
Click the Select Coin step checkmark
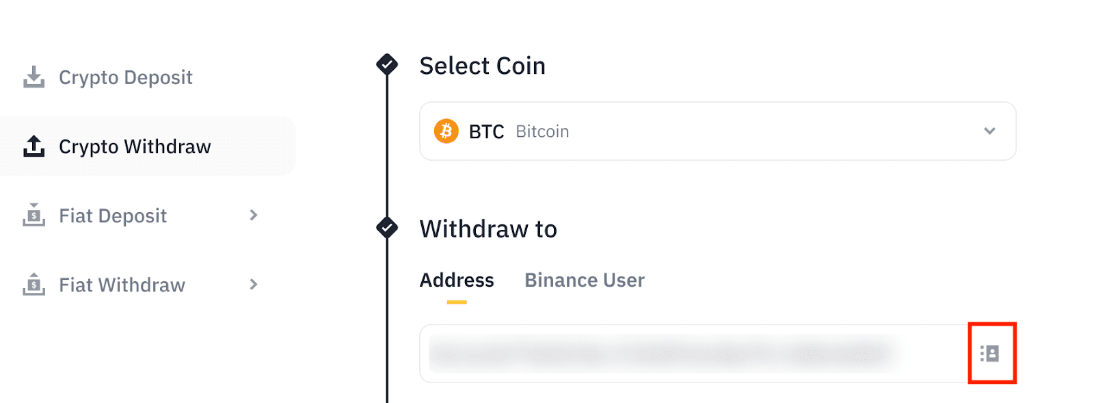pyautogui.click(x=387, y=64)
